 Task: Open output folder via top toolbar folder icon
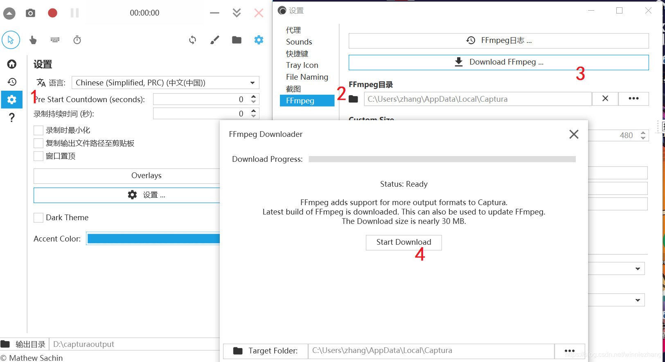tap(237, 40)
